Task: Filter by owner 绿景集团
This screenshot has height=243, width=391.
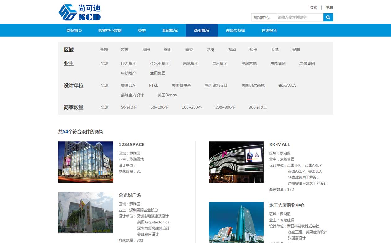Action: click(x=307, y=63)
